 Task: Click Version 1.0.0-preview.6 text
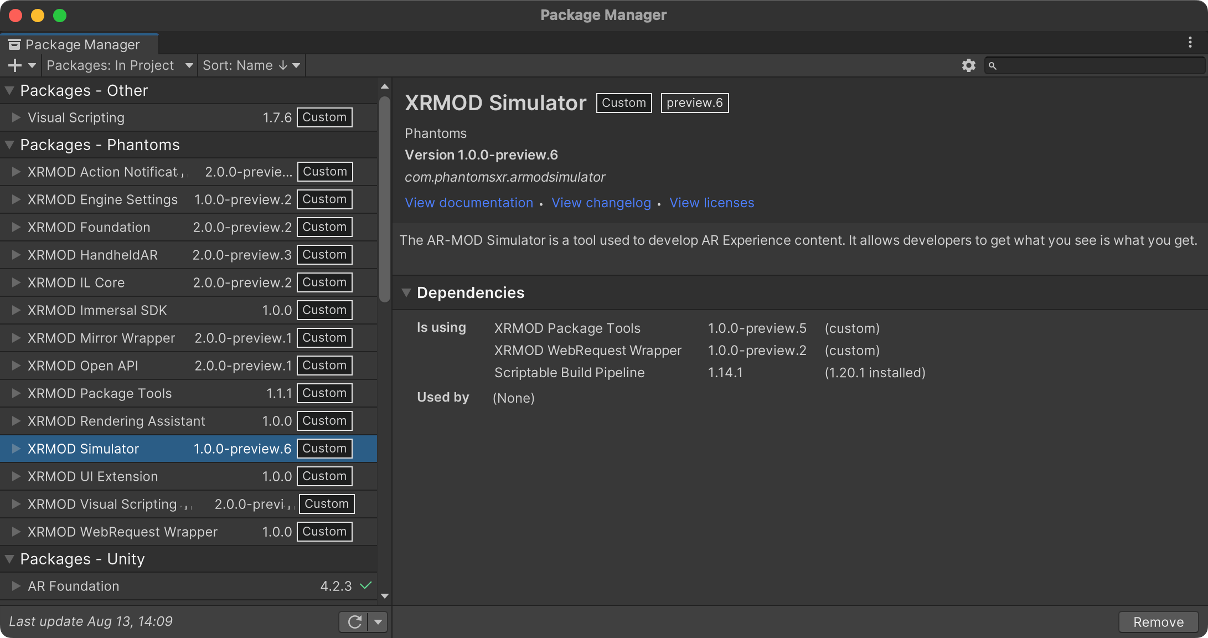coord(481,155)
